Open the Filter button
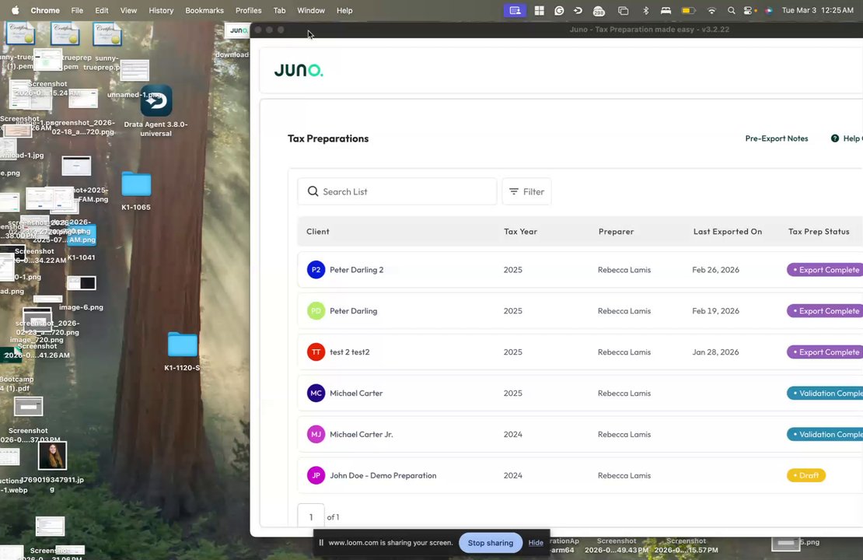This screenshot has height=560, width=863. click(526, 191)
